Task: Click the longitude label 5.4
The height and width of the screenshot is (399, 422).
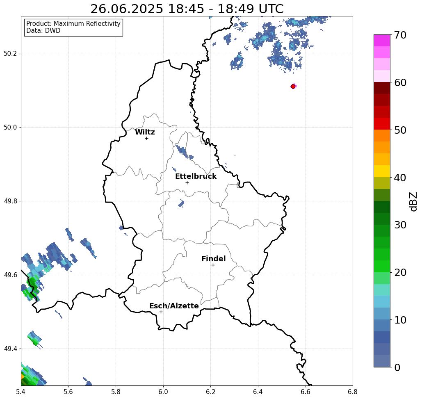Action: pos(21,392)
